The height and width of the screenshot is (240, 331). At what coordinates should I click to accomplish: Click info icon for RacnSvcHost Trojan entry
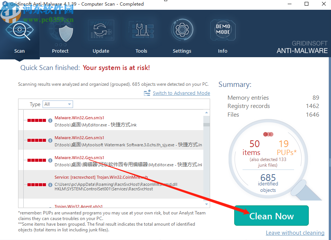tap(50, 185)
